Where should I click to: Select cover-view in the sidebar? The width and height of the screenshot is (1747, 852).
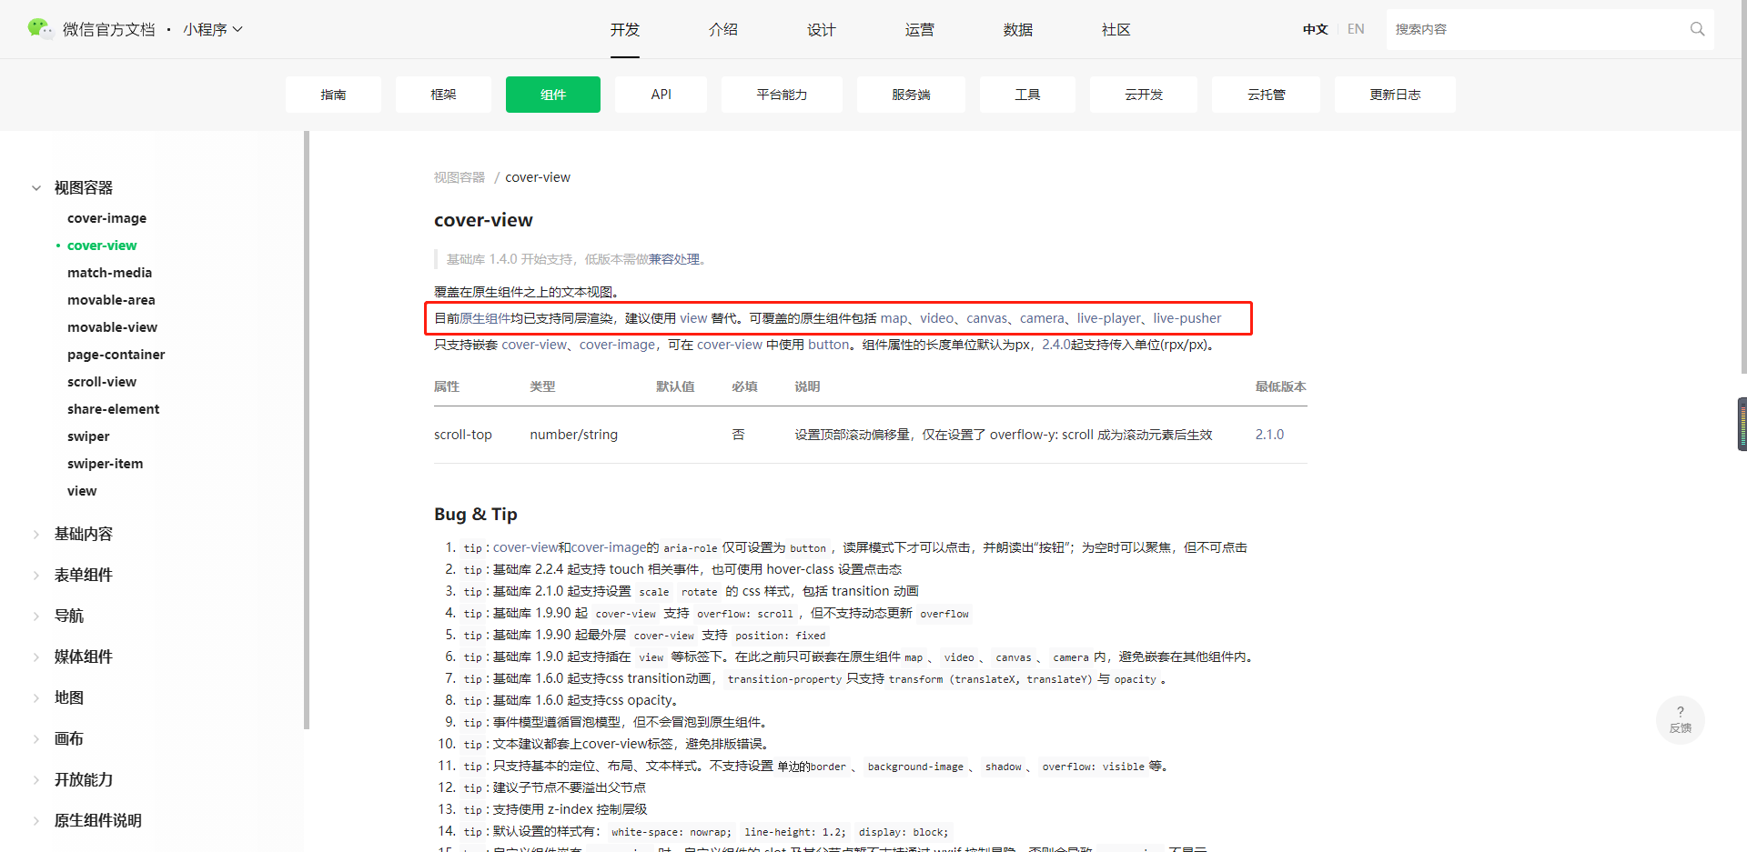tap(102, 246)
